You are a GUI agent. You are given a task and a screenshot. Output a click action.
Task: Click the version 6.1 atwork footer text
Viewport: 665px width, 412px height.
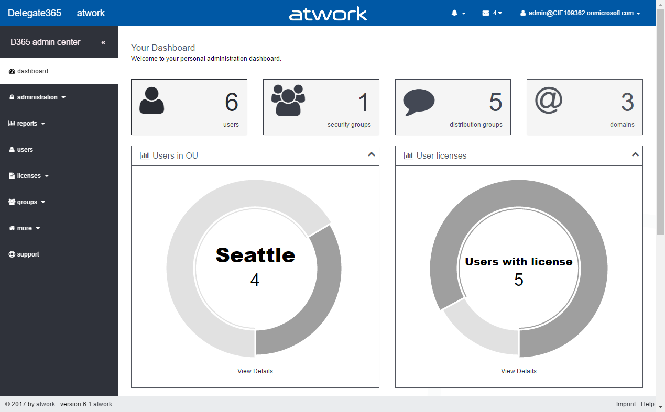(86, 404)
